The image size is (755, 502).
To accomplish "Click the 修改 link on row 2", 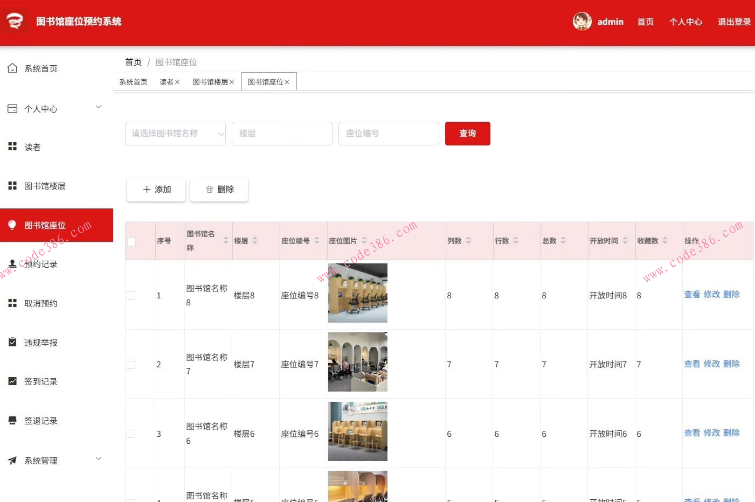I will pyautogui.click(x=711, y=364).
